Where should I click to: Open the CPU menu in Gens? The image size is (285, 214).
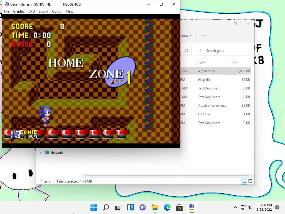pyautogui.click(x=31, y=11)
